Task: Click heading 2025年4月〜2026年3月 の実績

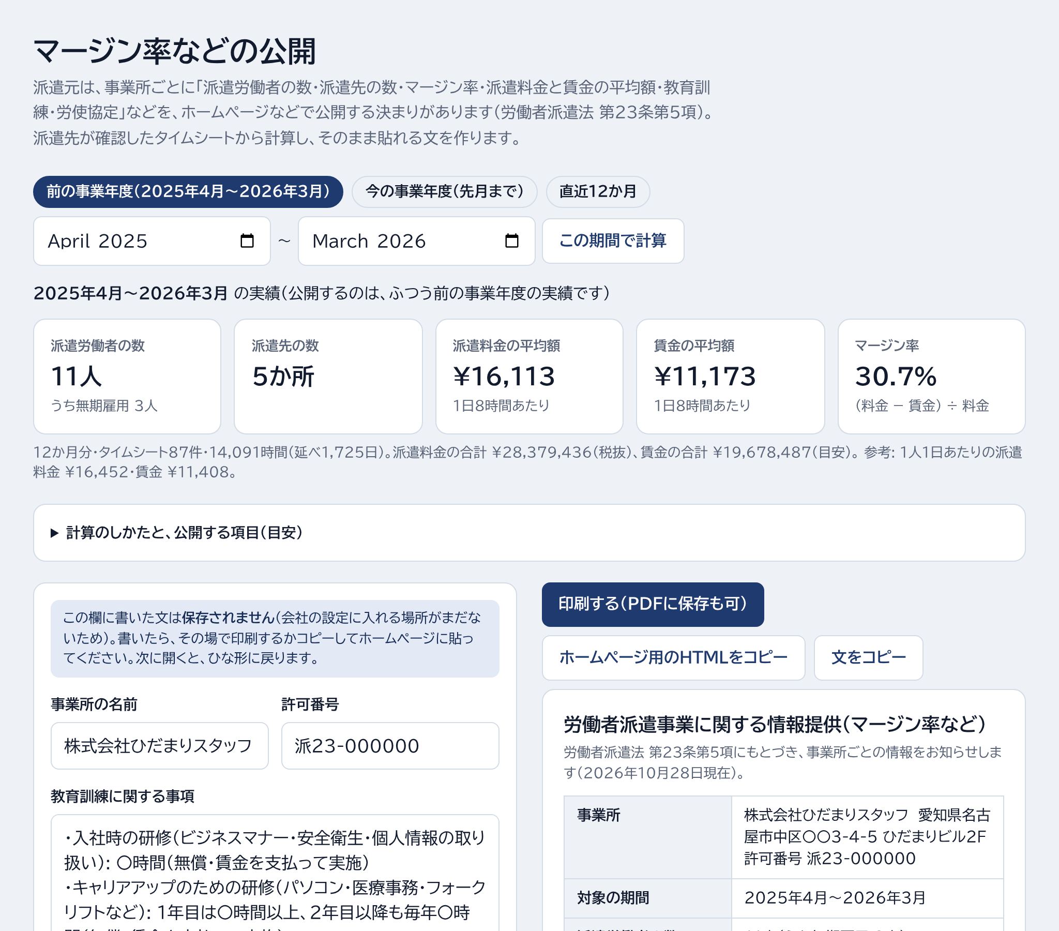Action: [322, 293]
